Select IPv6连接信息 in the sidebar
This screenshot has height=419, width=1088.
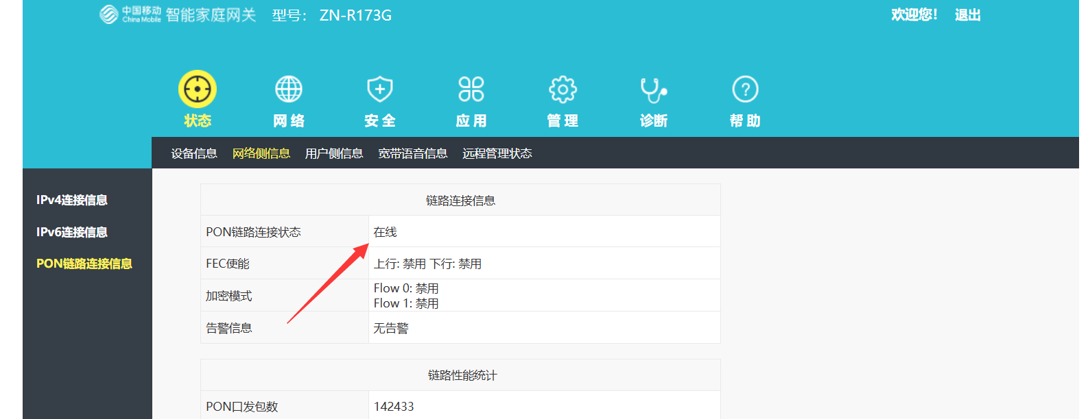click(x=72, y=232)
